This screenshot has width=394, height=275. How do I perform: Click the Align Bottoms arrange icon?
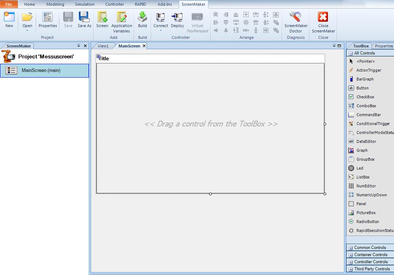(236, 15)
